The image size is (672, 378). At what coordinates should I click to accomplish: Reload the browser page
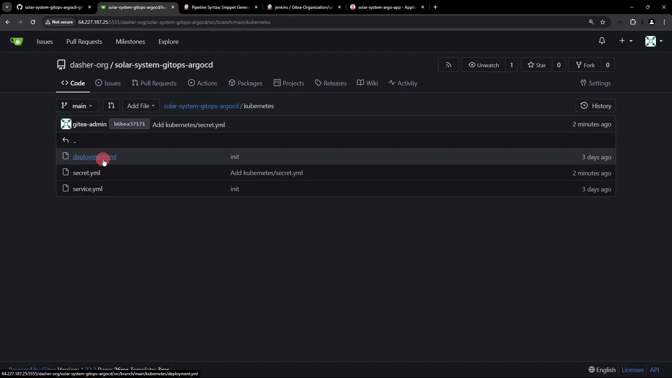tap(33, 22)
